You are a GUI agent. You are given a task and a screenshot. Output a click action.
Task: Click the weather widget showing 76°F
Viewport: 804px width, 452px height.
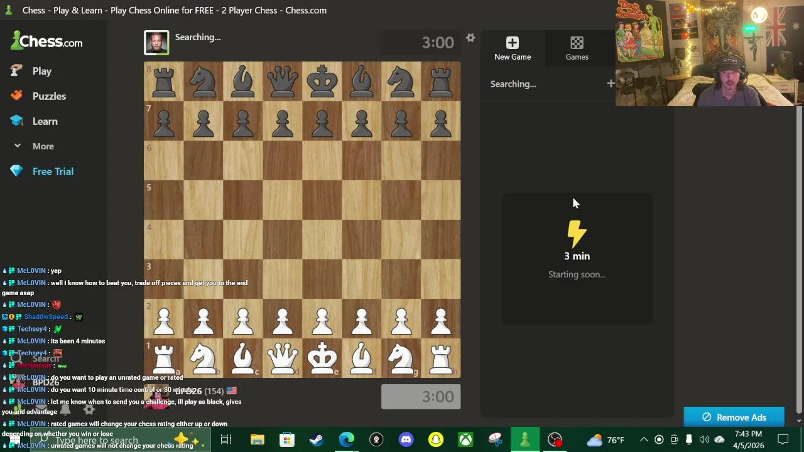point(606,440)
